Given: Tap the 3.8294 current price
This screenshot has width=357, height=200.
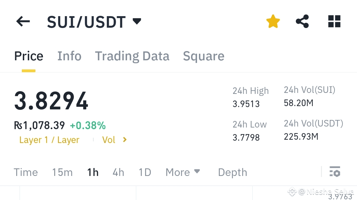Looking at the screenshot, I should 51,100.
